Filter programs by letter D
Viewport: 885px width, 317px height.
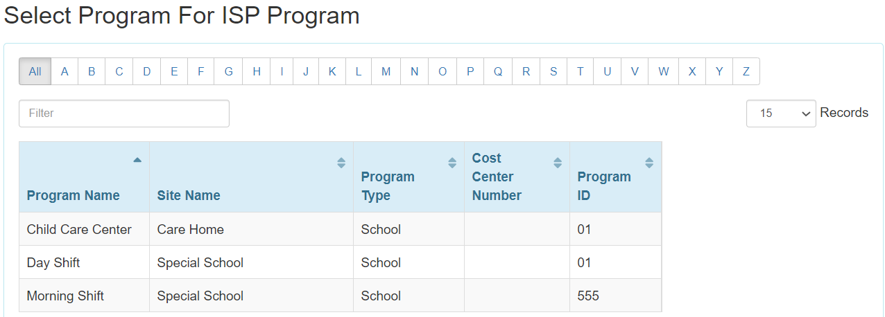pyautogui.click(x=147, y=71)
